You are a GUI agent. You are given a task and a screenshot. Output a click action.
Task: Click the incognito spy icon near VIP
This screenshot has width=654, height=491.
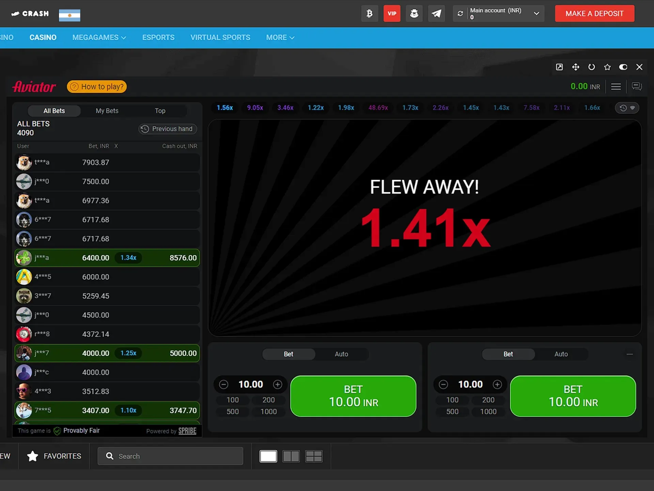[414, 14]
